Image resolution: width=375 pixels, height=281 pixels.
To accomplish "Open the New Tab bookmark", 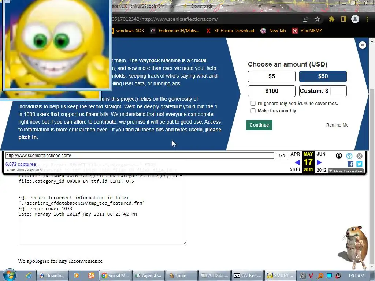I will 273,31.
